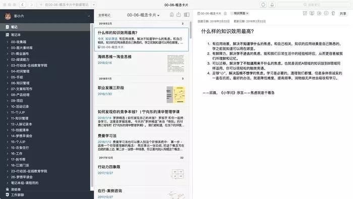Select 23-行动派-在线教育学院 notebook
This screenshot has height=199, width=353.
click(x=29, y=171)
